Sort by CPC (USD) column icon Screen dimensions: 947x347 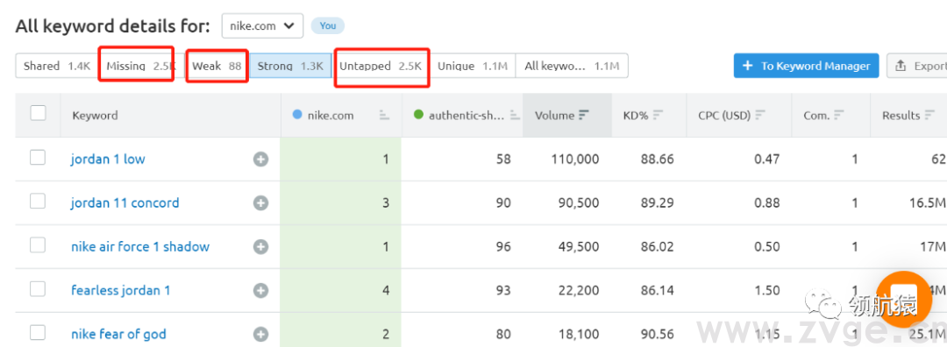point(761,115)
